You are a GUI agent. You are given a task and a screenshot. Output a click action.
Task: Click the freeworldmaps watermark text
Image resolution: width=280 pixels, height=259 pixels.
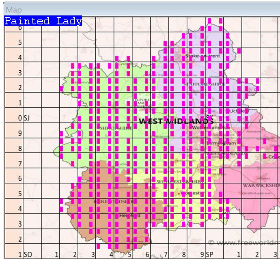click(243, 243)
